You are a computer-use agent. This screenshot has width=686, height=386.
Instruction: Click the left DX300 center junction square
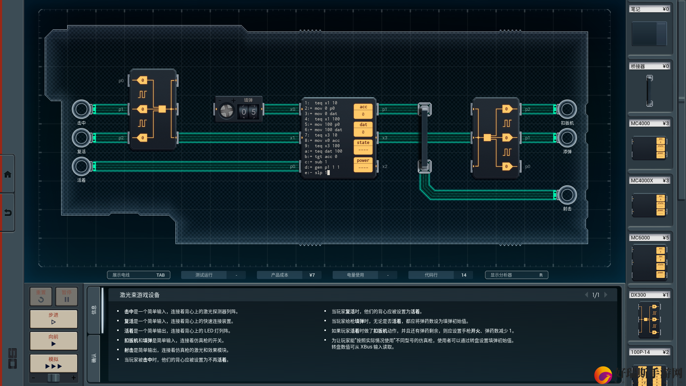tap(162, 109)
